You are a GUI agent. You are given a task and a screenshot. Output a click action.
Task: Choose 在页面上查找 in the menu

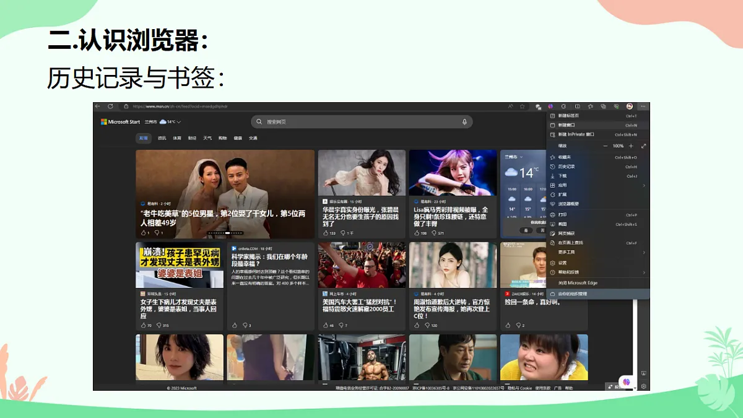(598, 243)
